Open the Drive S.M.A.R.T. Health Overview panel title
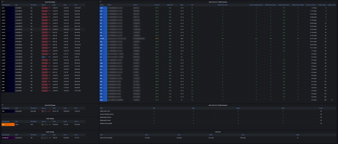This screenshot has width=338, height=144. (218, 2)
